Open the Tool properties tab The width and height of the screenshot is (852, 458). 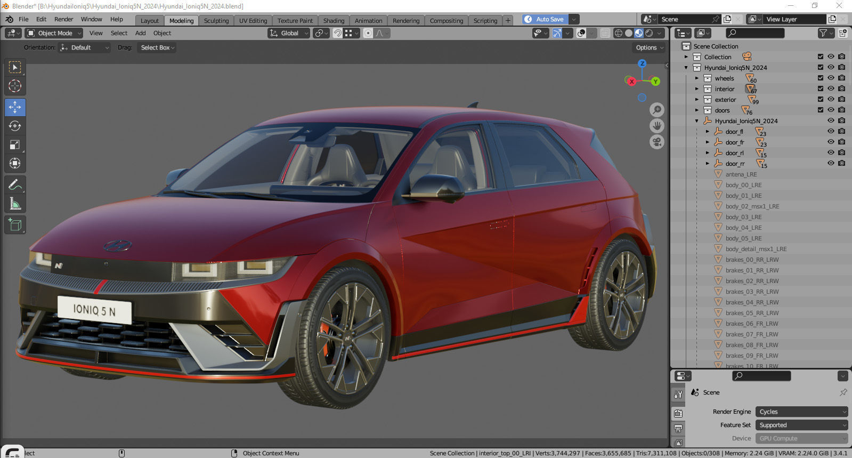tap(678, 395)
